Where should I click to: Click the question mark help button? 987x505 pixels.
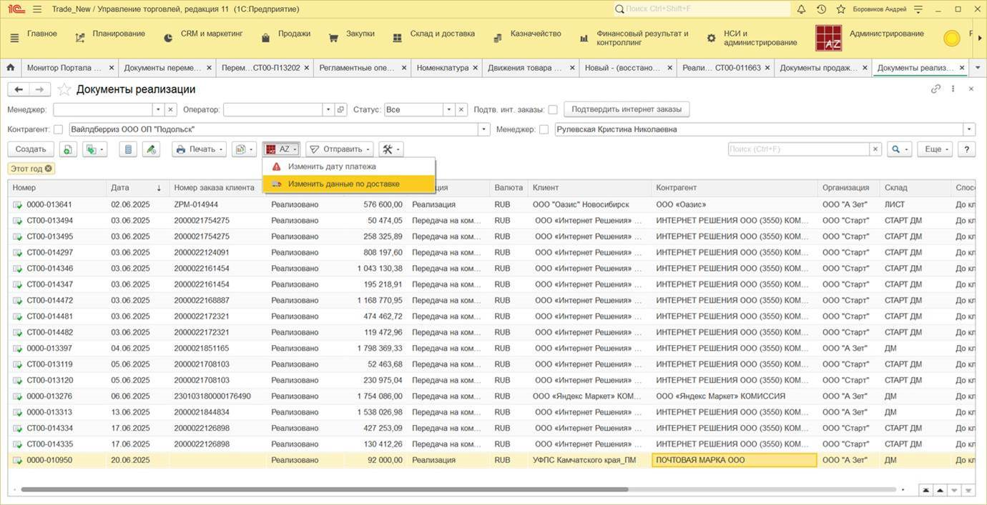click(966, 149)
